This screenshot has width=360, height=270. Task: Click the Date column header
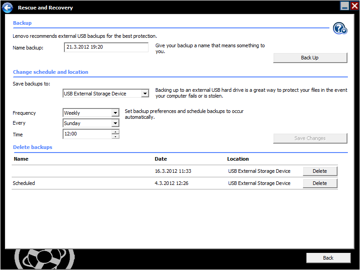161,159
